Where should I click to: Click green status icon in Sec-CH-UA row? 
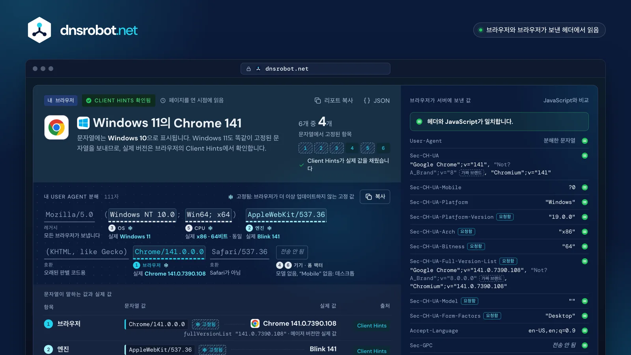[585, 155]
